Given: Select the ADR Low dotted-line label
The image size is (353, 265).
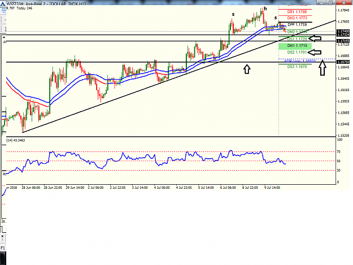Looking at the screenshot, I should [x=300, y=61].
